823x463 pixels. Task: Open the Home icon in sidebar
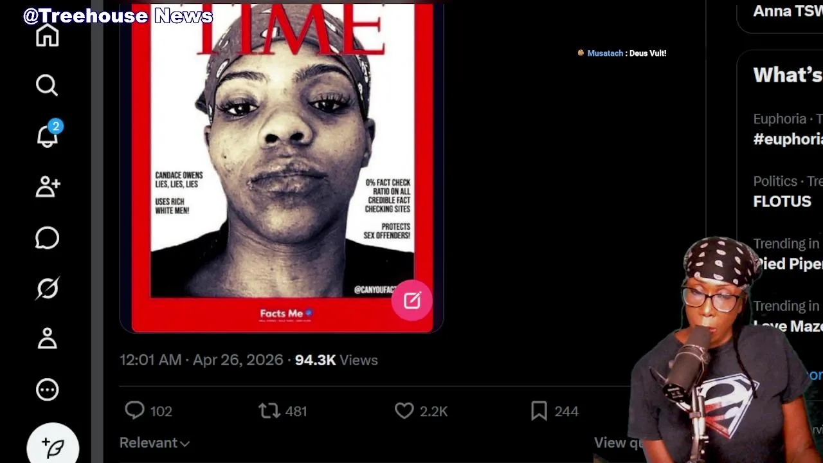47,36
